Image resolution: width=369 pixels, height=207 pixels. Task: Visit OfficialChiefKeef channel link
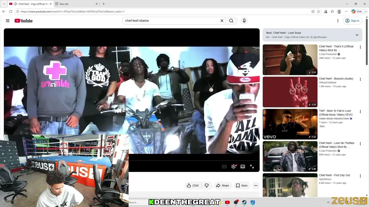(327, 83)
